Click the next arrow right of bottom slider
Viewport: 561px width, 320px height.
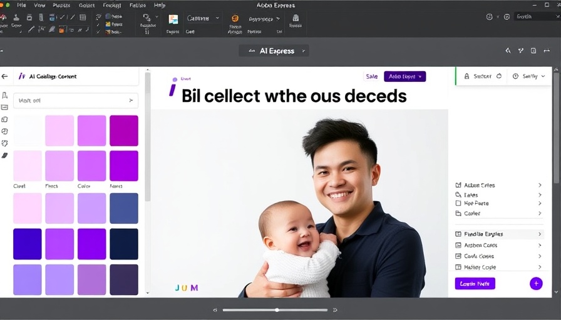point(335,310)
